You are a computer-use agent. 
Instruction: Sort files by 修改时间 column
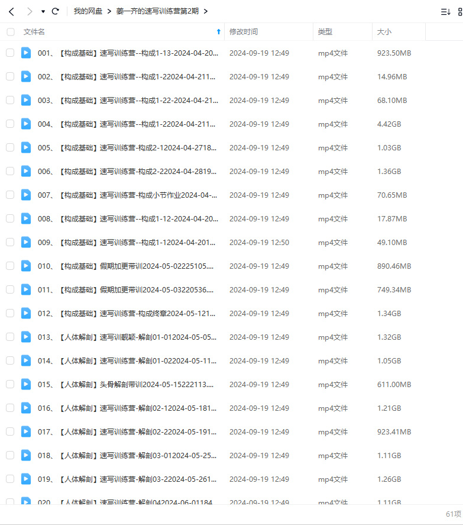(244, 32)
